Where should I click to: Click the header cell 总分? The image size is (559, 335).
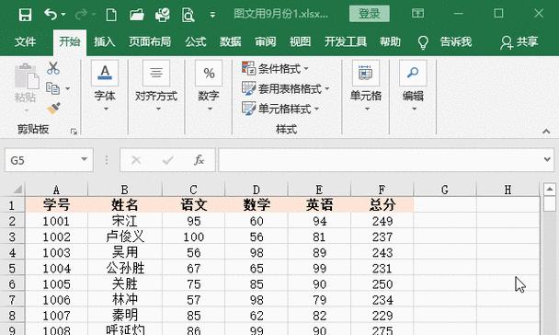382,205
